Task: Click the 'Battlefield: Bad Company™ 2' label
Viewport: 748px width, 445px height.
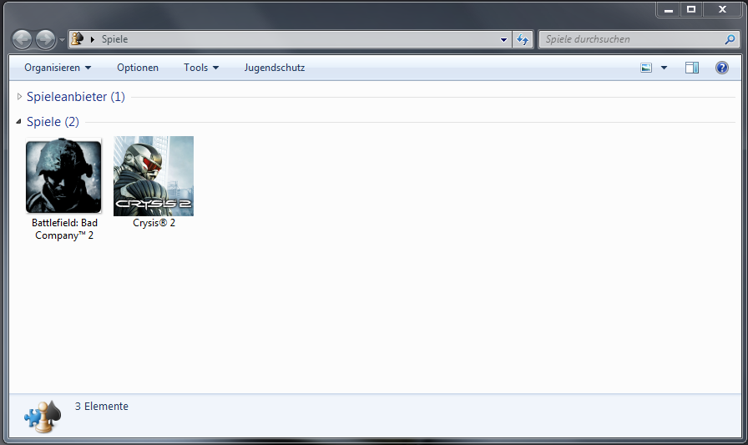Action: click(64, 229)
